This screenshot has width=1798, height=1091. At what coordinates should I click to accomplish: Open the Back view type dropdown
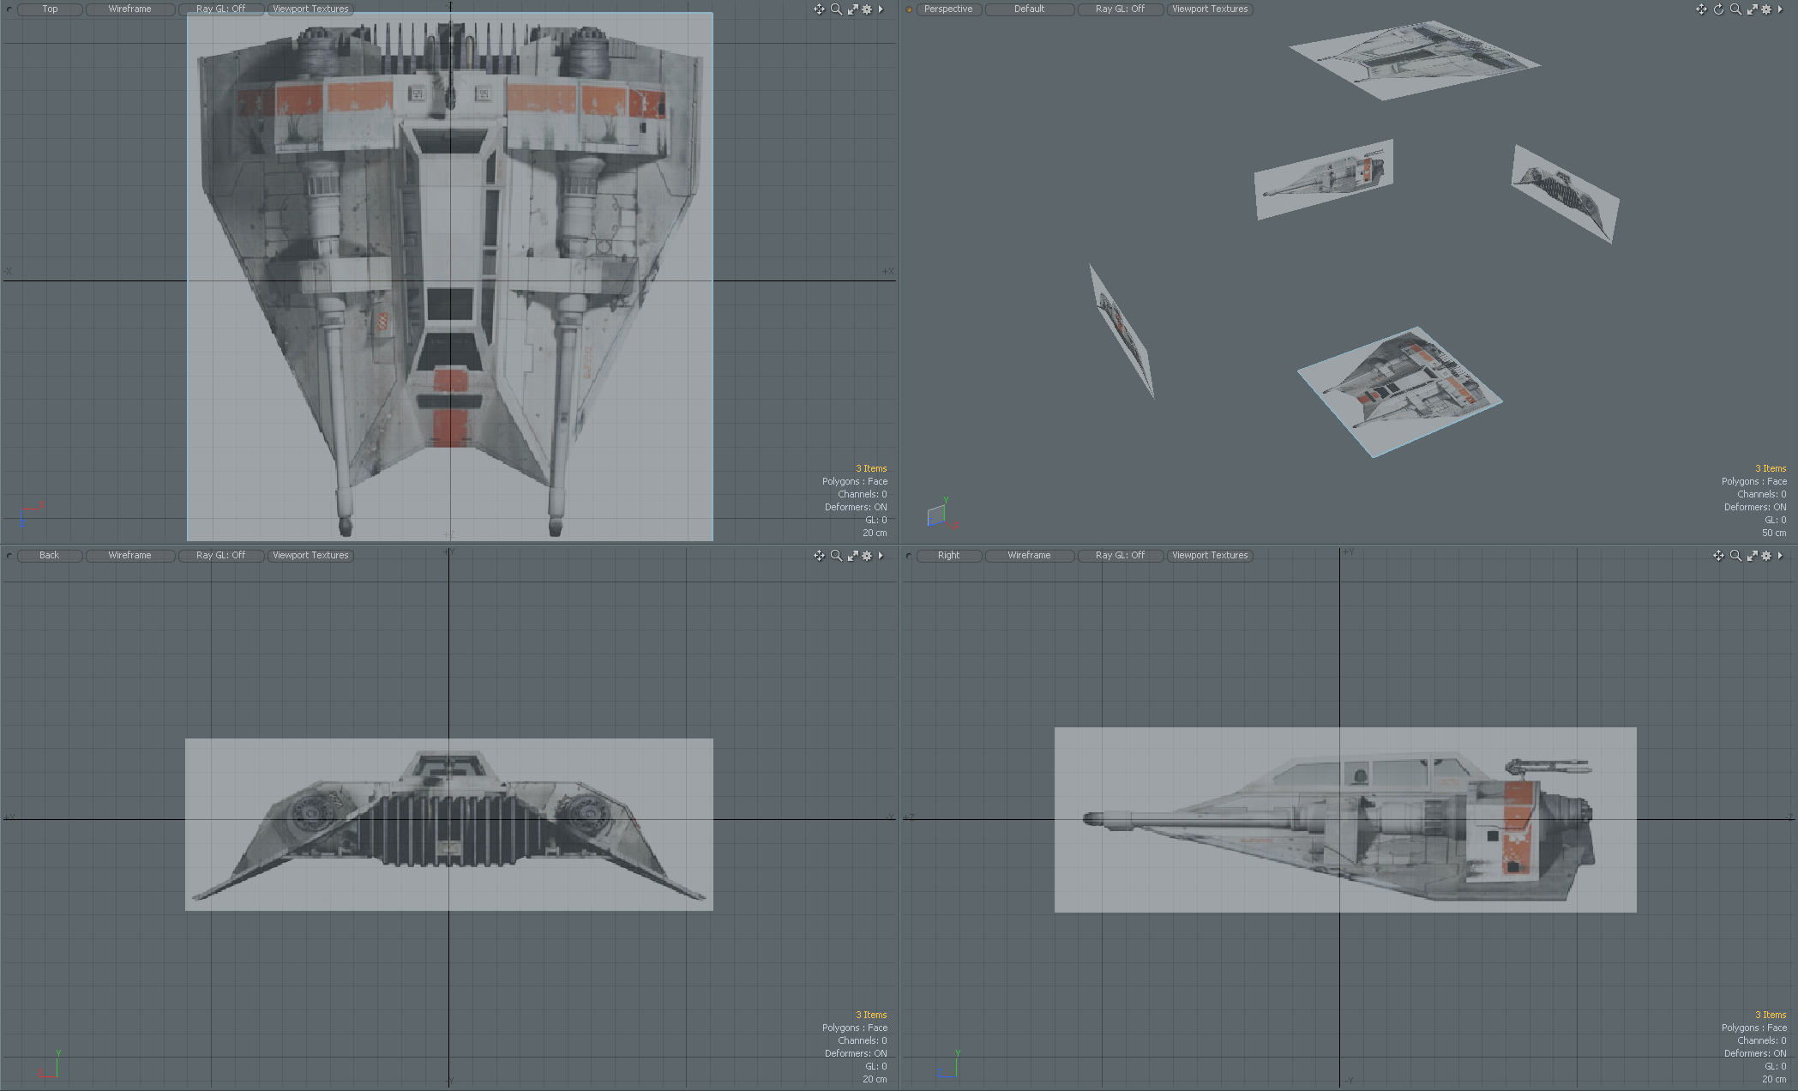[x=50, y=556]
